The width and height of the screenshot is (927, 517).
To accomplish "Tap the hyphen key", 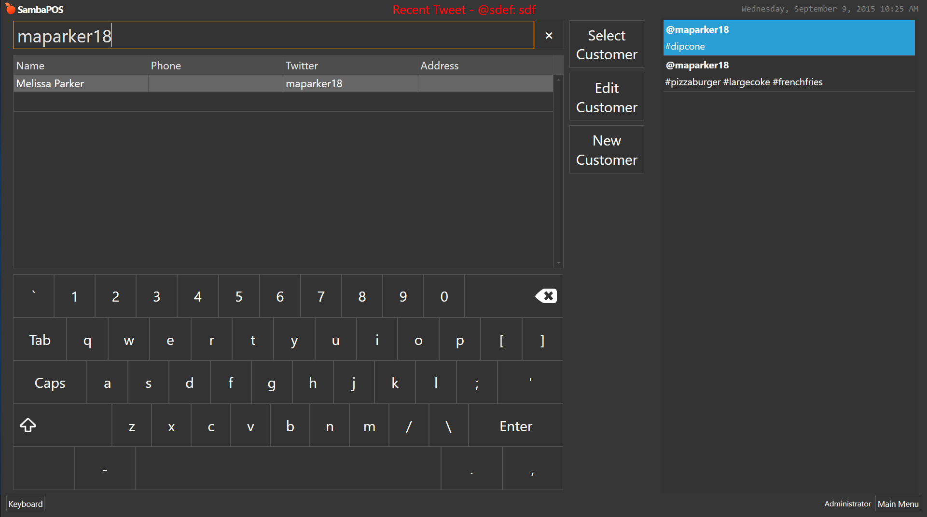I will [105, 468].
